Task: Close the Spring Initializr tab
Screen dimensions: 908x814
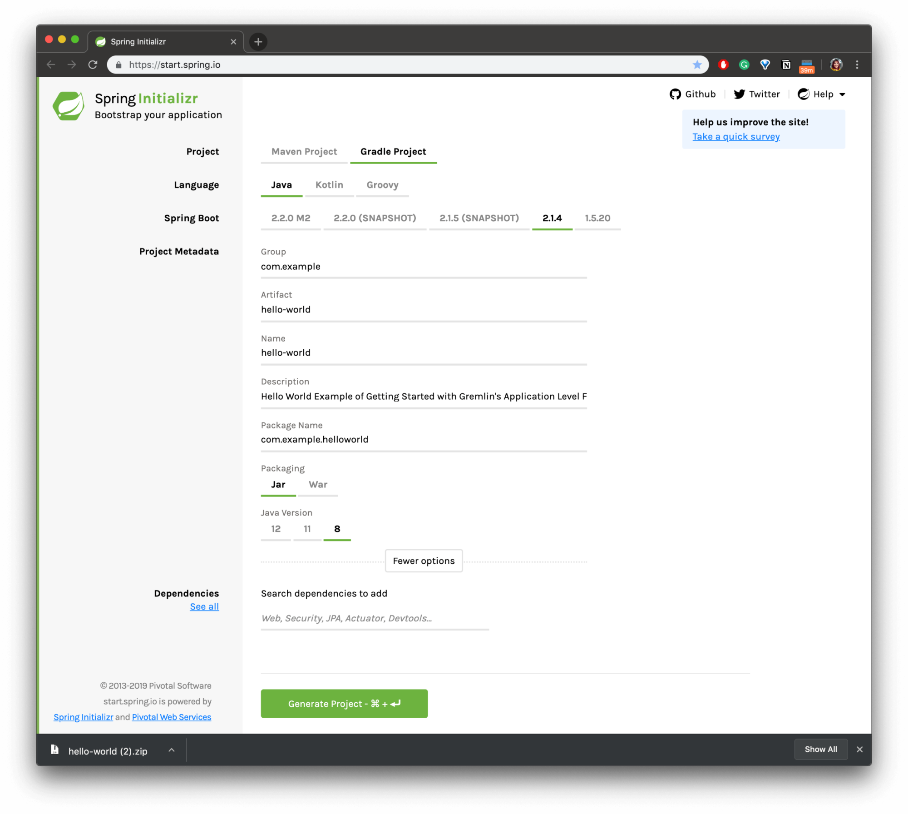Action: click(233, 42)
